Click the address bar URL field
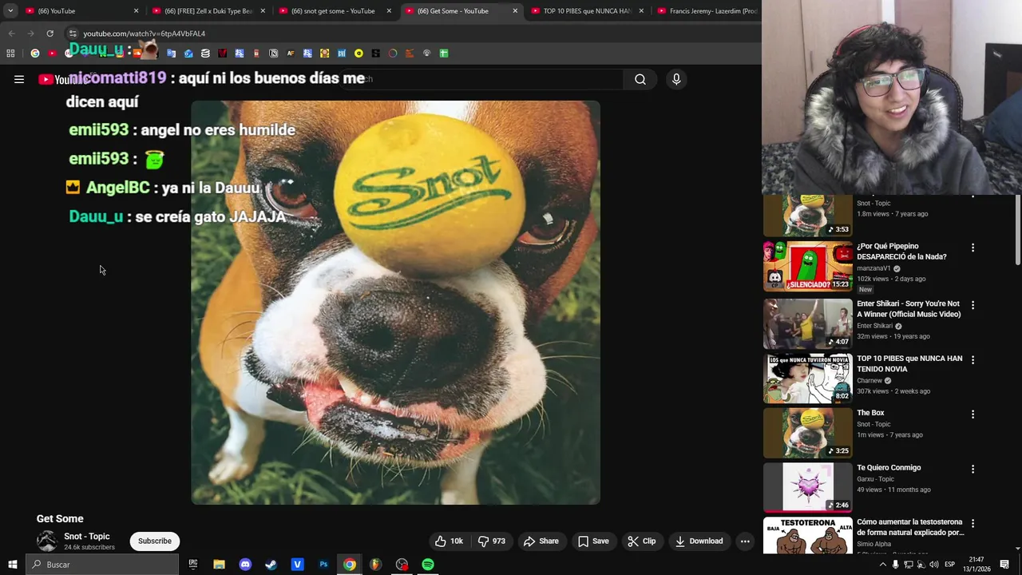 [411, 34]
